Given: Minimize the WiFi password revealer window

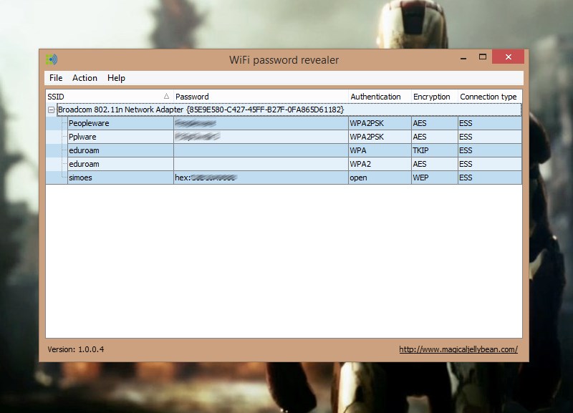Looking at the screenshot, I should point(463,57).
